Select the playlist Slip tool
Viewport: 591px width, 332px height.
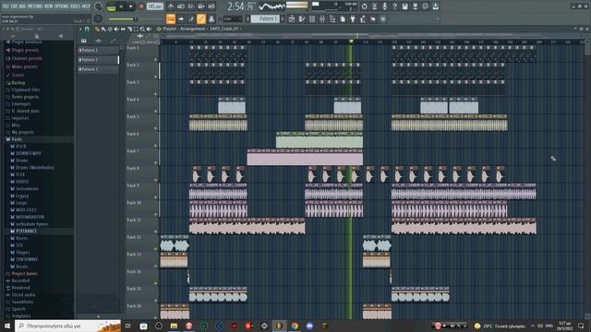123,29
